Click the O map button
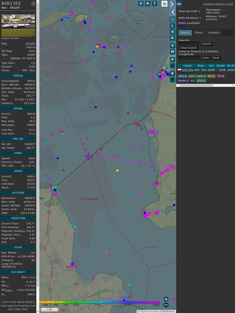 (172, 32)
